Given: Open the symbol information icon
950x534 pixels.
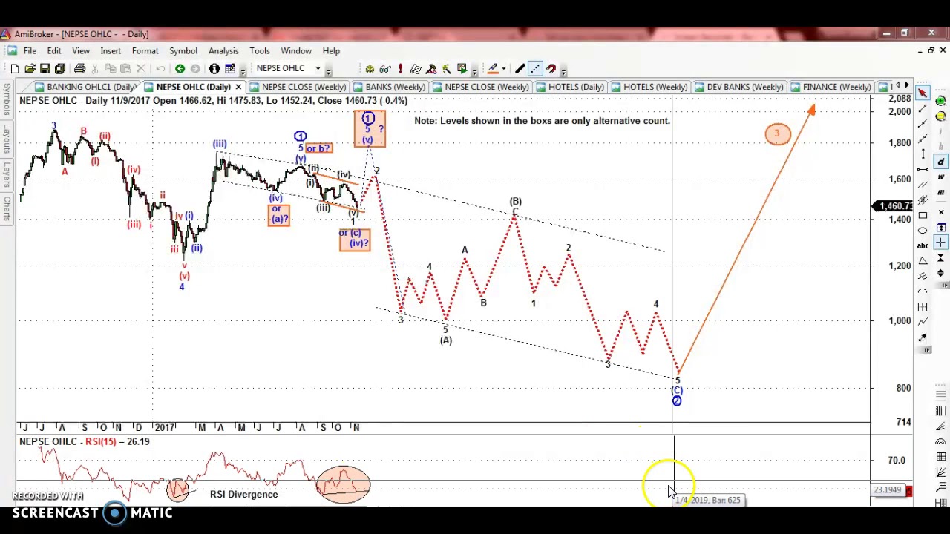Looking at the screenshot, I should tap(214, 68).
